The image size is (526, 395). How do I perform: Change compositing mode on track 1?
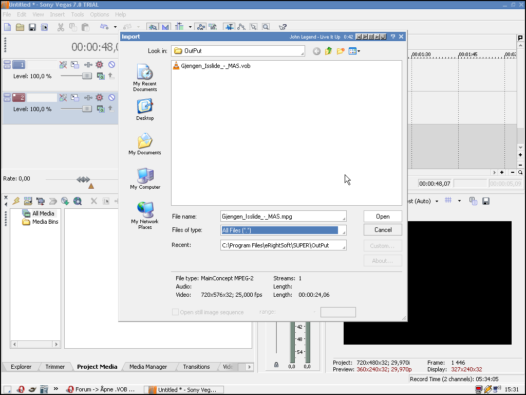(101, 76)
